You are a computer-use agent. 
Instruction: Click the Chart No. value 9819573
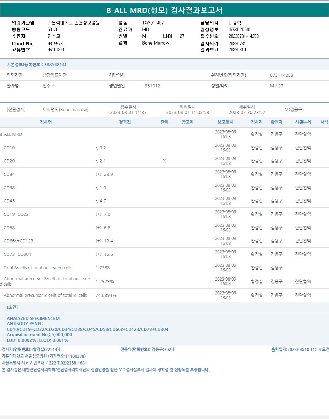(x=55, y=44)
